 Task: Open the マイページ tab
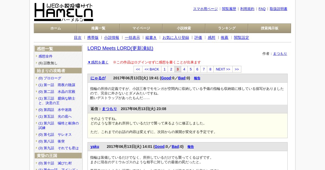pyautogui.click(x=141, y=28)
